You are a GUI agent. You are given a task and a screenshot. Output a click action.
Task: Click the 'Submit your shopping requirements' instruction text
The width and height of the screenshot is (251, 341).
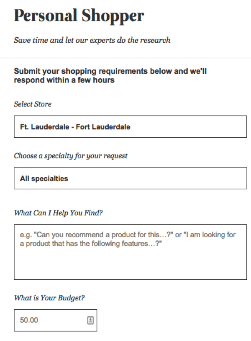point(110,75)
